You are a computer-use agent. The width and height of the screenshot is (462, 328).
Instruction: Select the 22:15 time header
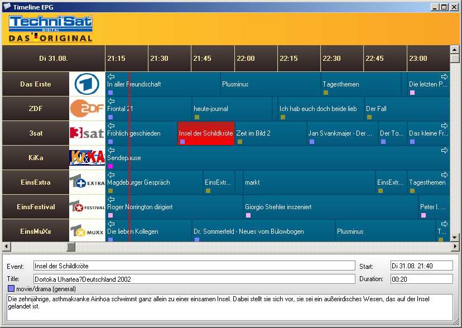click(299, 59)
